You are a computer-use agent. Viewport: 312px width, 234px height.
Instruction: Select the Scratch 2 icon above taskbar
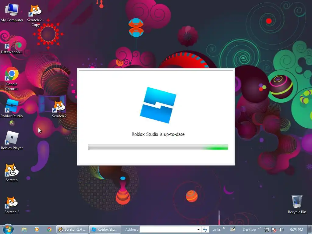point(12,205)
